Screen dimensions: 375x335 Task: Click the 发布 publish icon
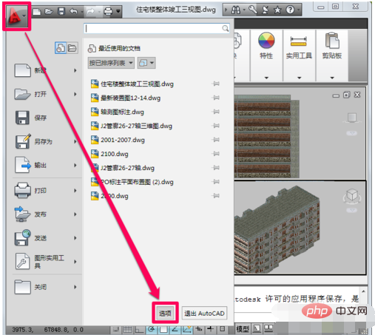pos(22,214)
